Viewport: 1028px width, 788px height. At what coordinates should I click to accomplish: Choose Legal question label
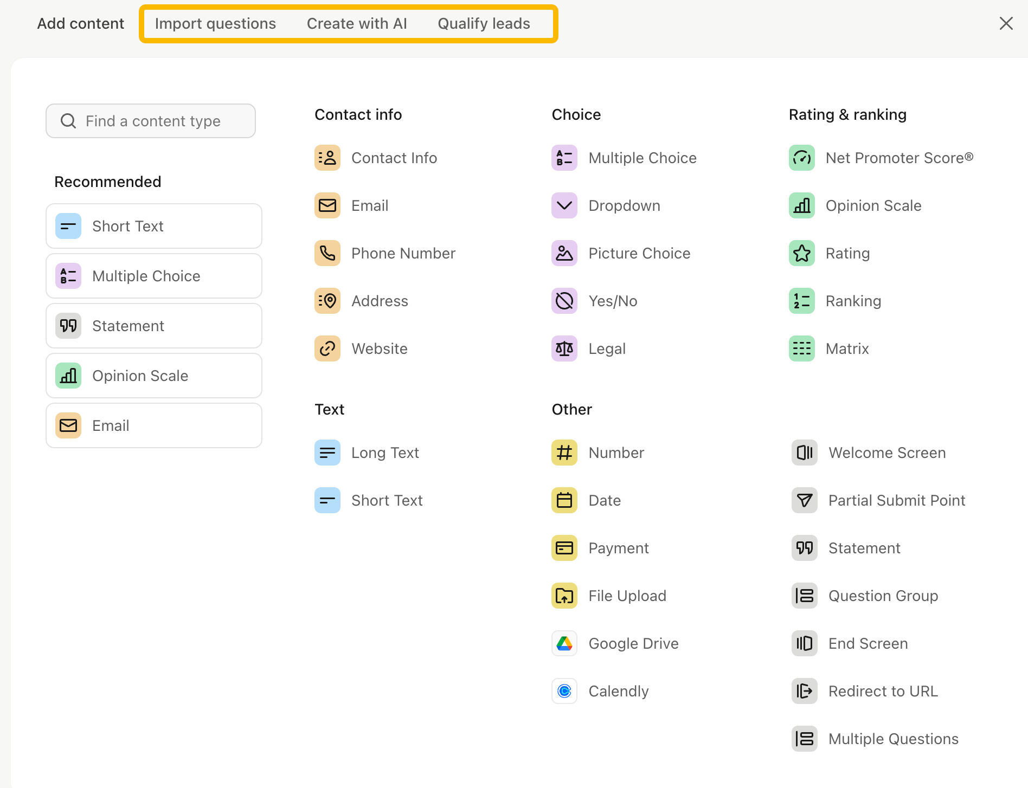pyautogui.click(x=607, y=348)
